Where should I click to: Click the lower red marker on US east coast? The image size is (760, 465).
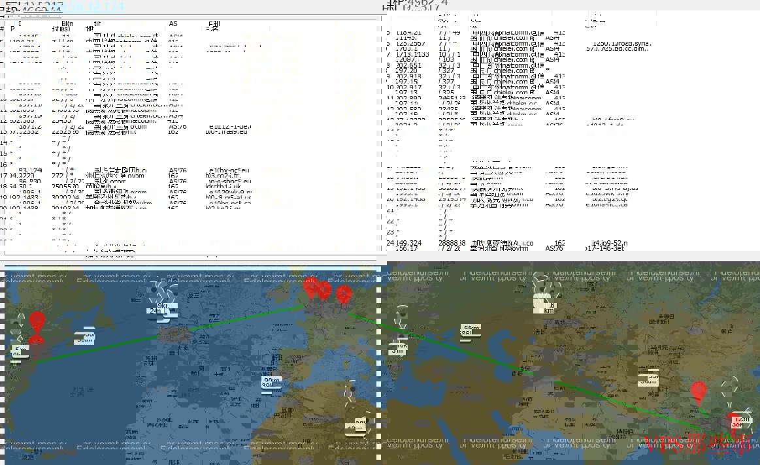pos(35,343)
